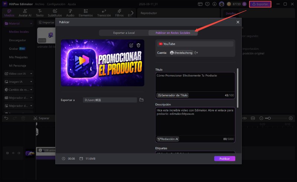Image resolution: width=297 pixels, height=182 pixels.
Task: Show more toolbar categories arrow
Action: [x=132, y=13]
